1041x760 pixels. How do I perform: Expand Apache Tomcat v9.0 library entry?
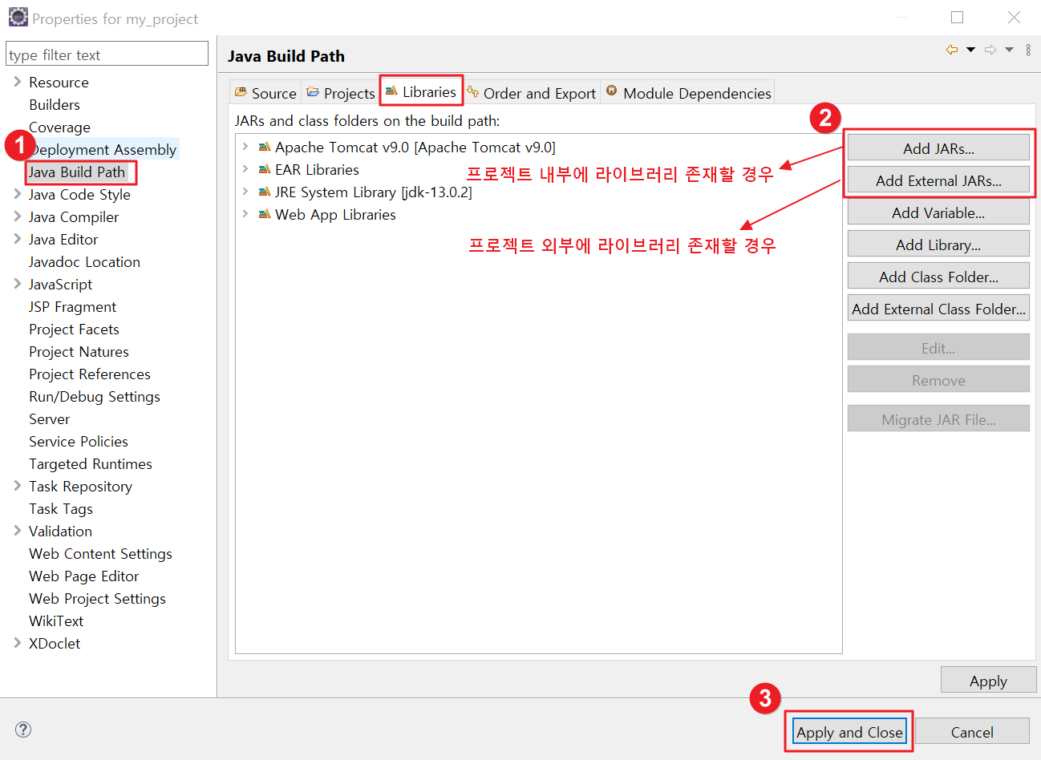245,147
